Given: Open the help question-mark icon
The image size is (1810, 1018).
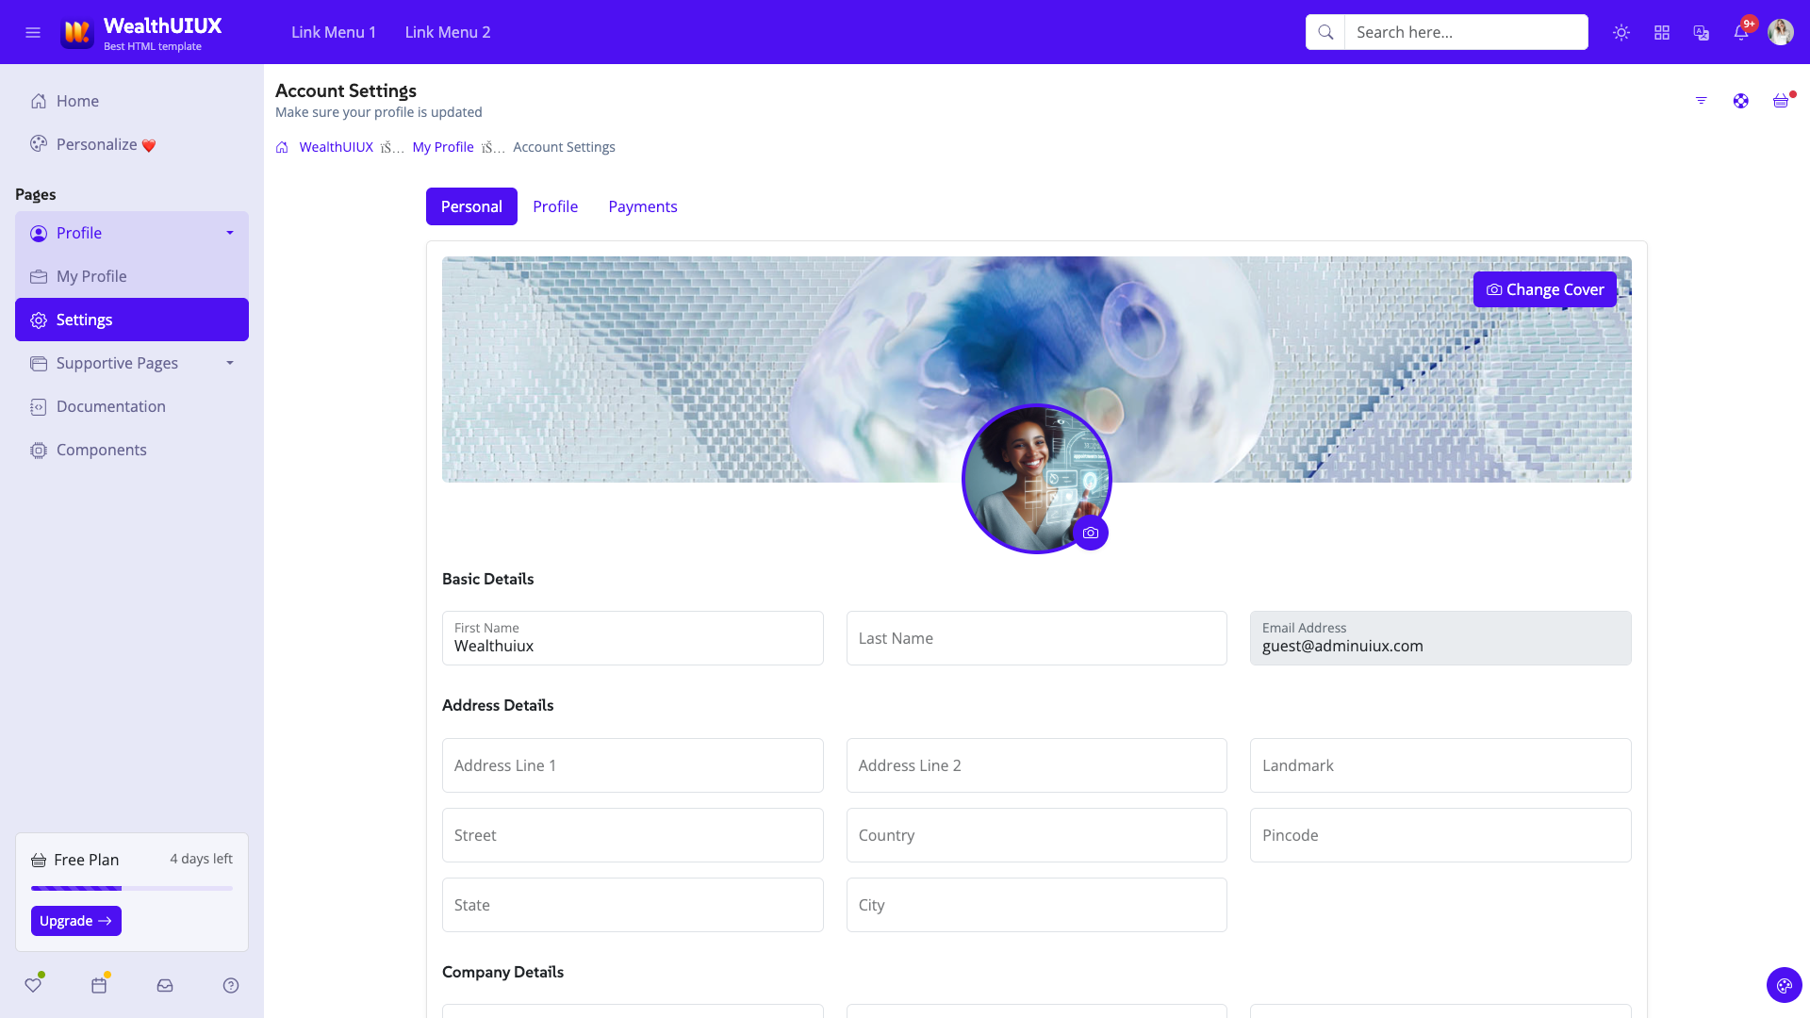Looking at the screenshot, I should (231, 985).
